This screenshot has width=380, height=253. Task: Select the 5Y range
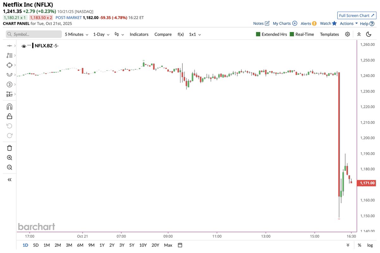(x=132, y=245)
